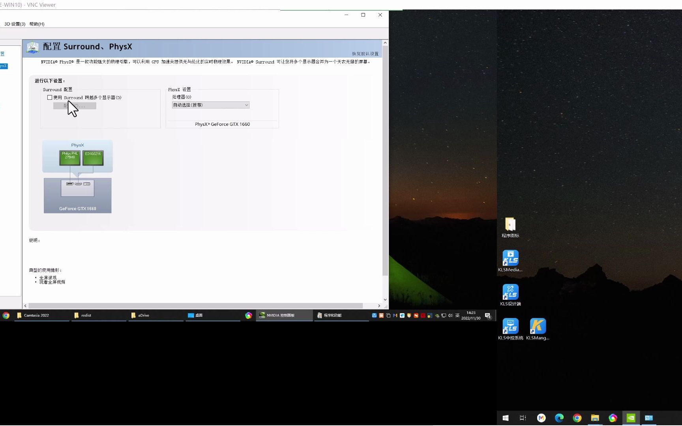Open Task View in bottom taskbar

[523, 418]
